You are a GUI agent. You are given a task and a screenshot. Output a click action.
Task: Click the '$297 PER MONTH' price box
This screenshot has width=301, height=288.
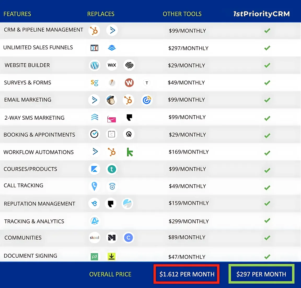coord(261,274)
